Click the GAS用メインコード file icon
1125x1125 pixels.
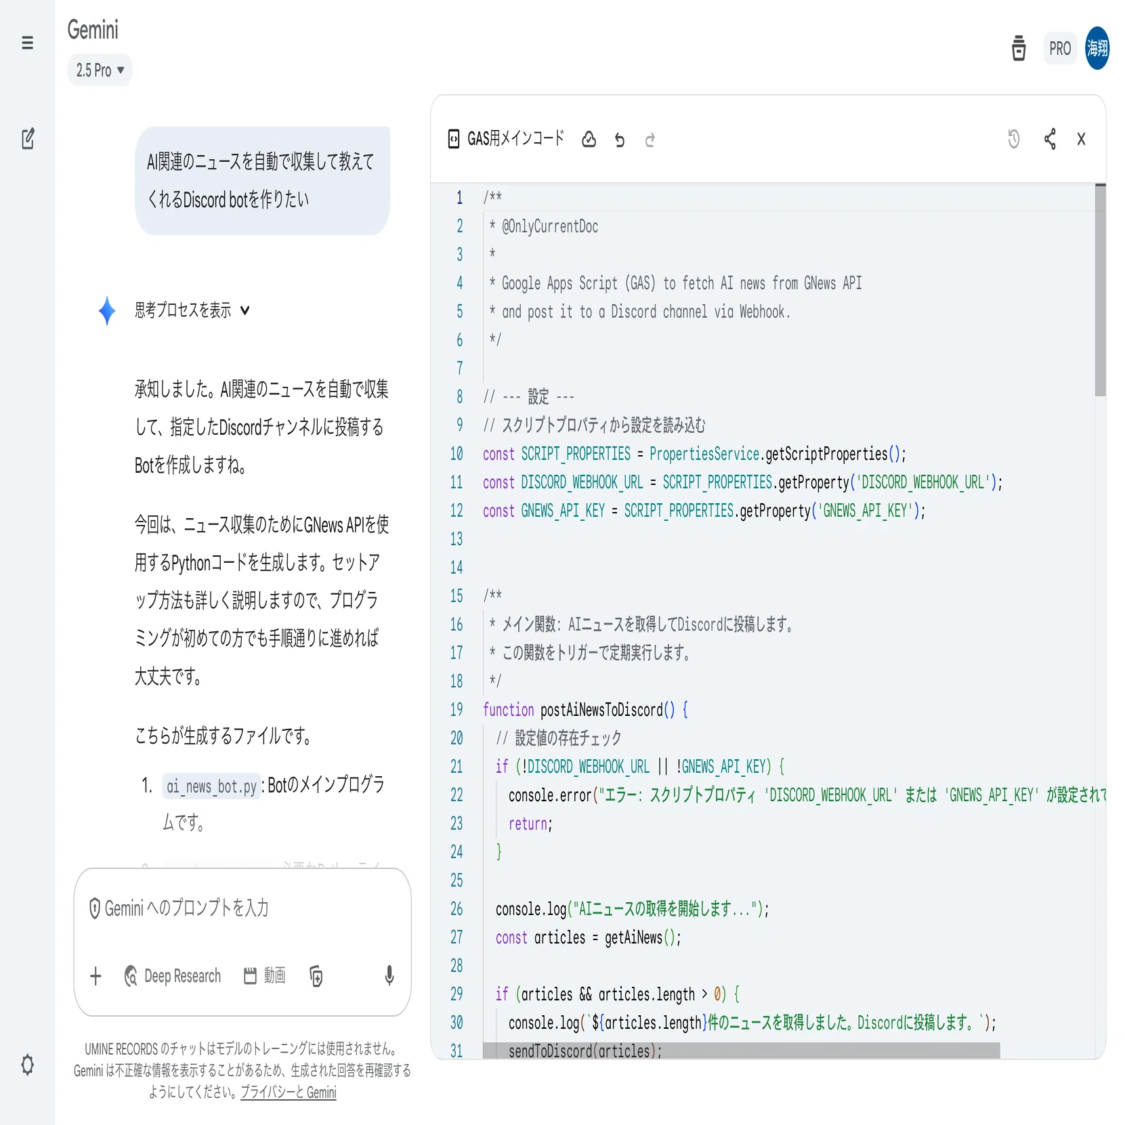[x=454, y=139]
